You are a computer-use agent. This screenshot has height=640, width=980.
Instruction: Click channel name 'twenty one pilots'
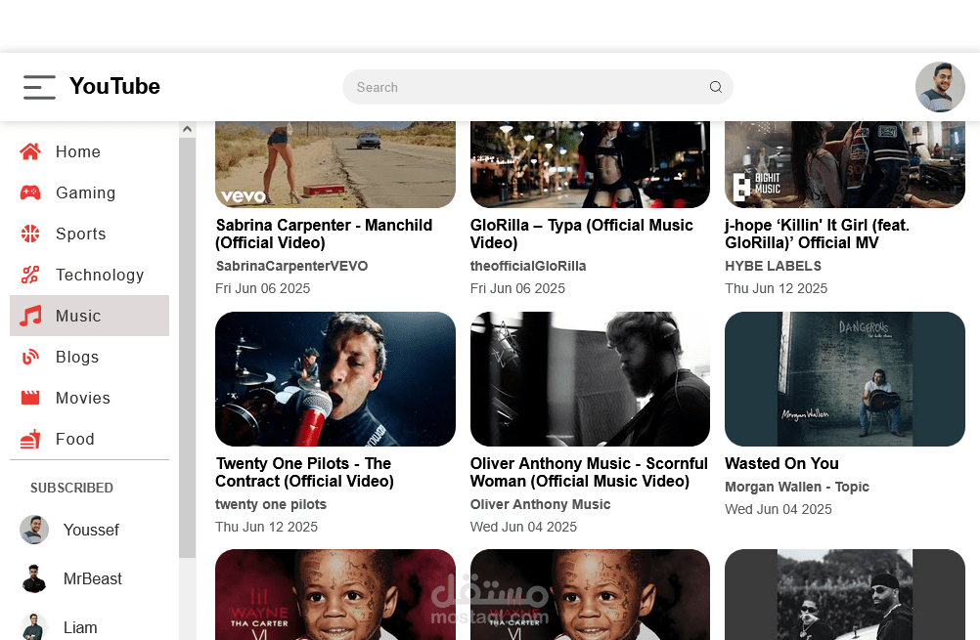pyautogui.click(x=271, y=504)
